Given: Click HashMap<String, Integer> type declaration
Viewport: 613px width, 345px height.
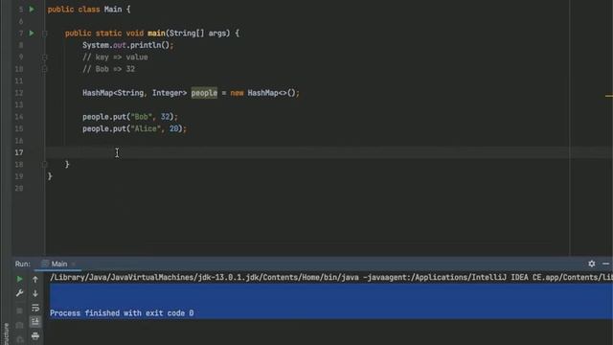Looking at the screenshot, I should click(x=134, y=93).
